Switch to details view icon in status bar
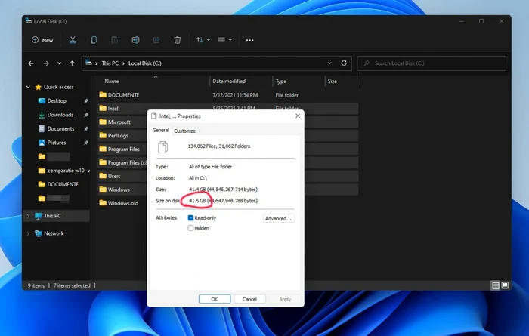Screen dimensions: 529x336 pyautogui.click(x=496, y=285)
